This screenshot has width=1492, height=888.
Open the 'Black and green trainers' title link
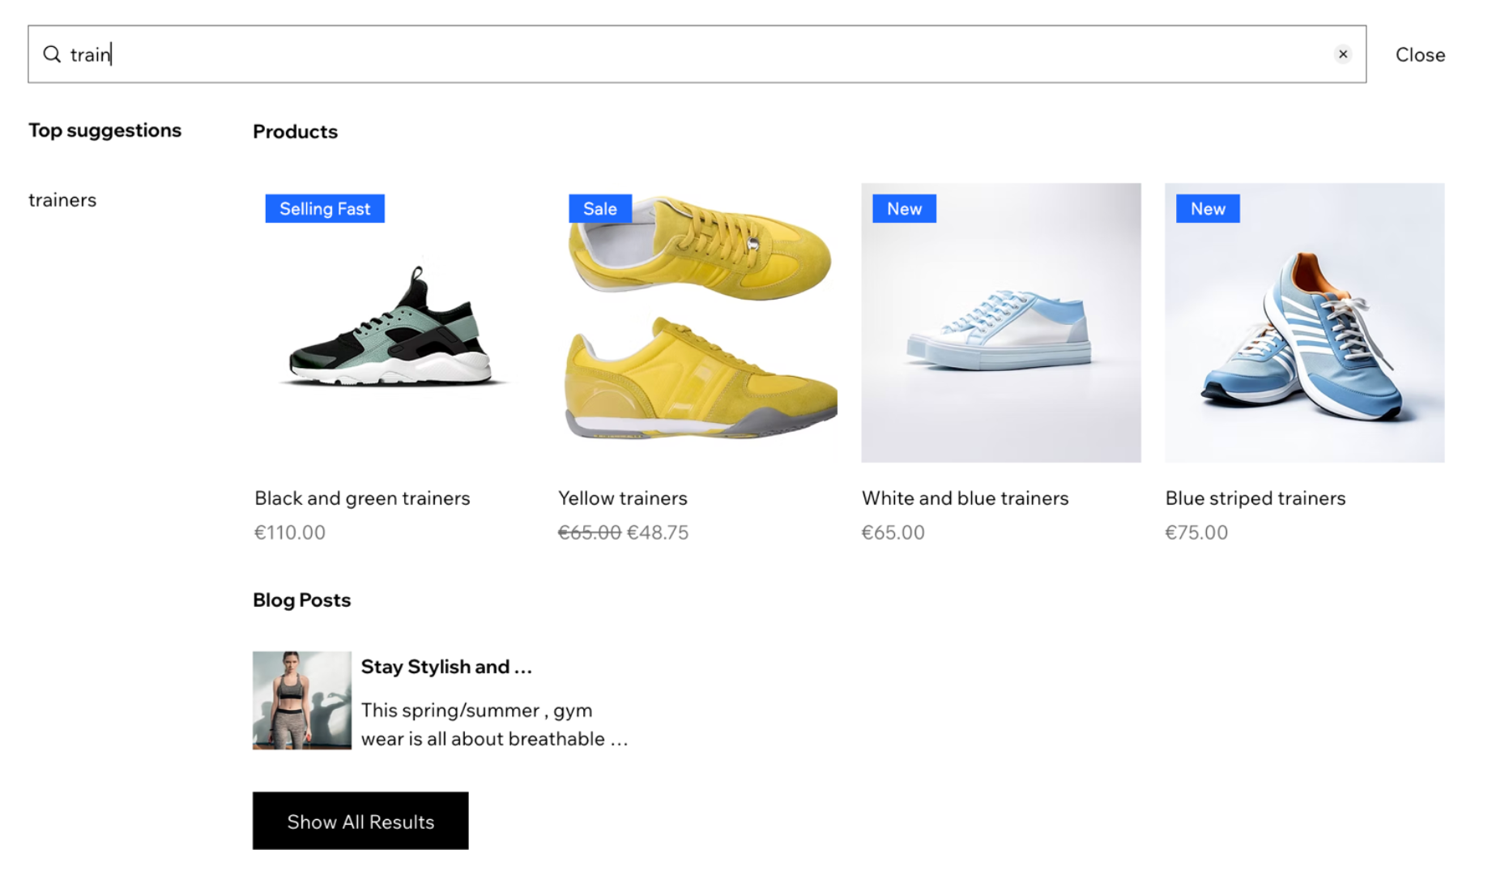point(362,498)
